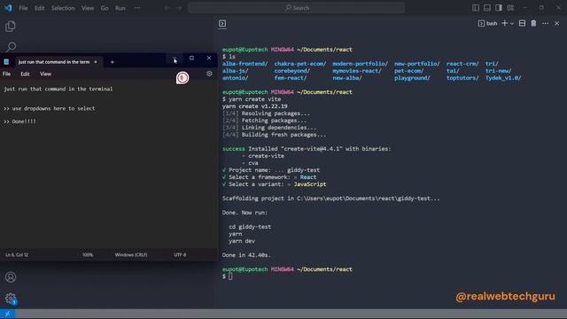Go back using the navigation arrow
The image size is (567, 319).
pyautogui.click(x=167, y=8)
